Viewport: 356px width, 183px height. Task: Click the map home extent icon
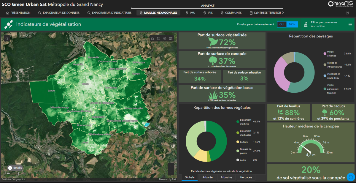pyautogui.click(x=152, y=38)
